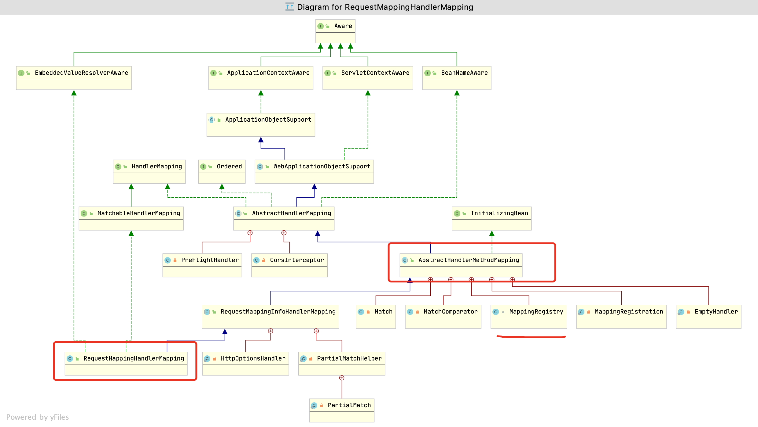Select the PartialMatch node label
This screenshot has width=758, height=427.
coord(349,405)
